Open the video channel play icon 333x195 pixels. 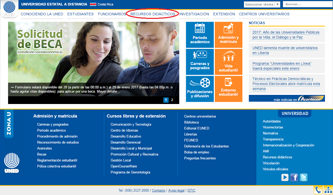pos(285,177)
